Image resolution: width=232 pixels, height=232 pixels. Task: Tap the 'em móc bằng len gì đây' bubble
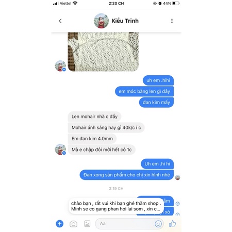tap(144, 91)
